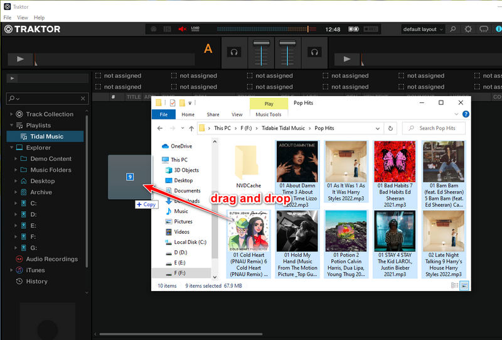Open the Traktor File menu
The image size is (502, 340).
tap(8, 18)
